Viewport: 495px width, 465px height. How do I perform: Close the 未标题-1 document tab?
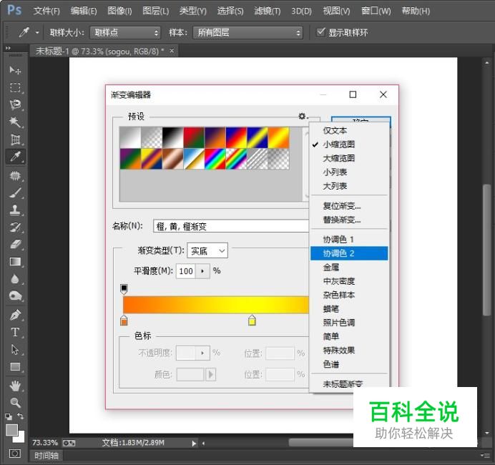click(172, 51)
